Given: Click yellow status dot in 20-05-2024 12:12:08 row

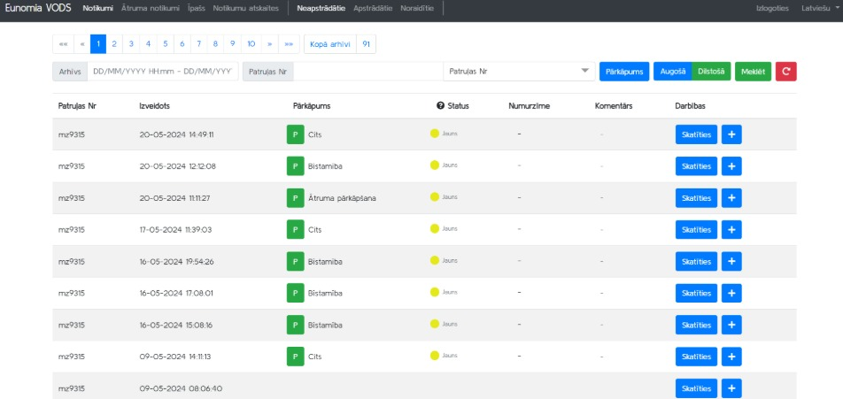Looking at the screenshot, I should [x=435, y=165].
